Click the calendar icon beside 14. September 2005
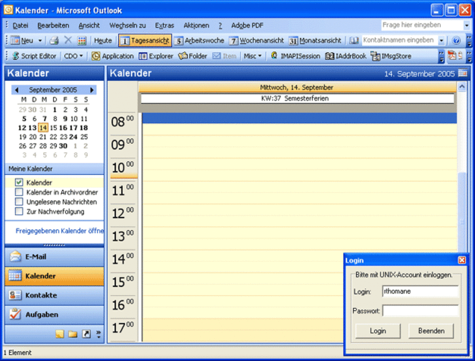Viewport: 475px width, 361px height. (463, 73)
